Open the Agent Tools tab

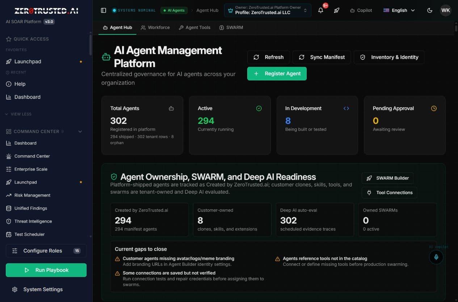194,28
